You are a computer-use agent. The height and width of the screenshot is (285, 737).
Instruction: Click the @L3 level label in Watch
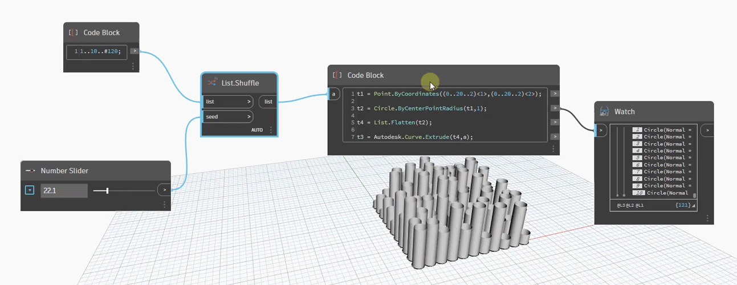pos(621,205)
